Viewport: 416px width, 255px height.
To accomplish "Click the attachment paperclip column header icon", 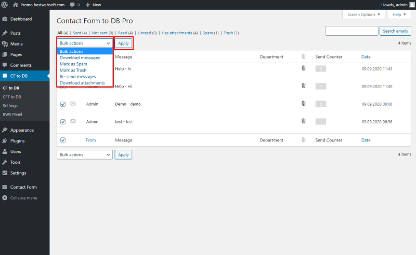I will click(304, 56).
